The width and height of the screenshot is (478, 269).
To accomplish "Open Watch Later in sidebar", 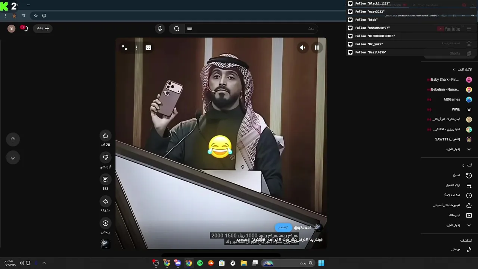I will (x=457, y=195).
